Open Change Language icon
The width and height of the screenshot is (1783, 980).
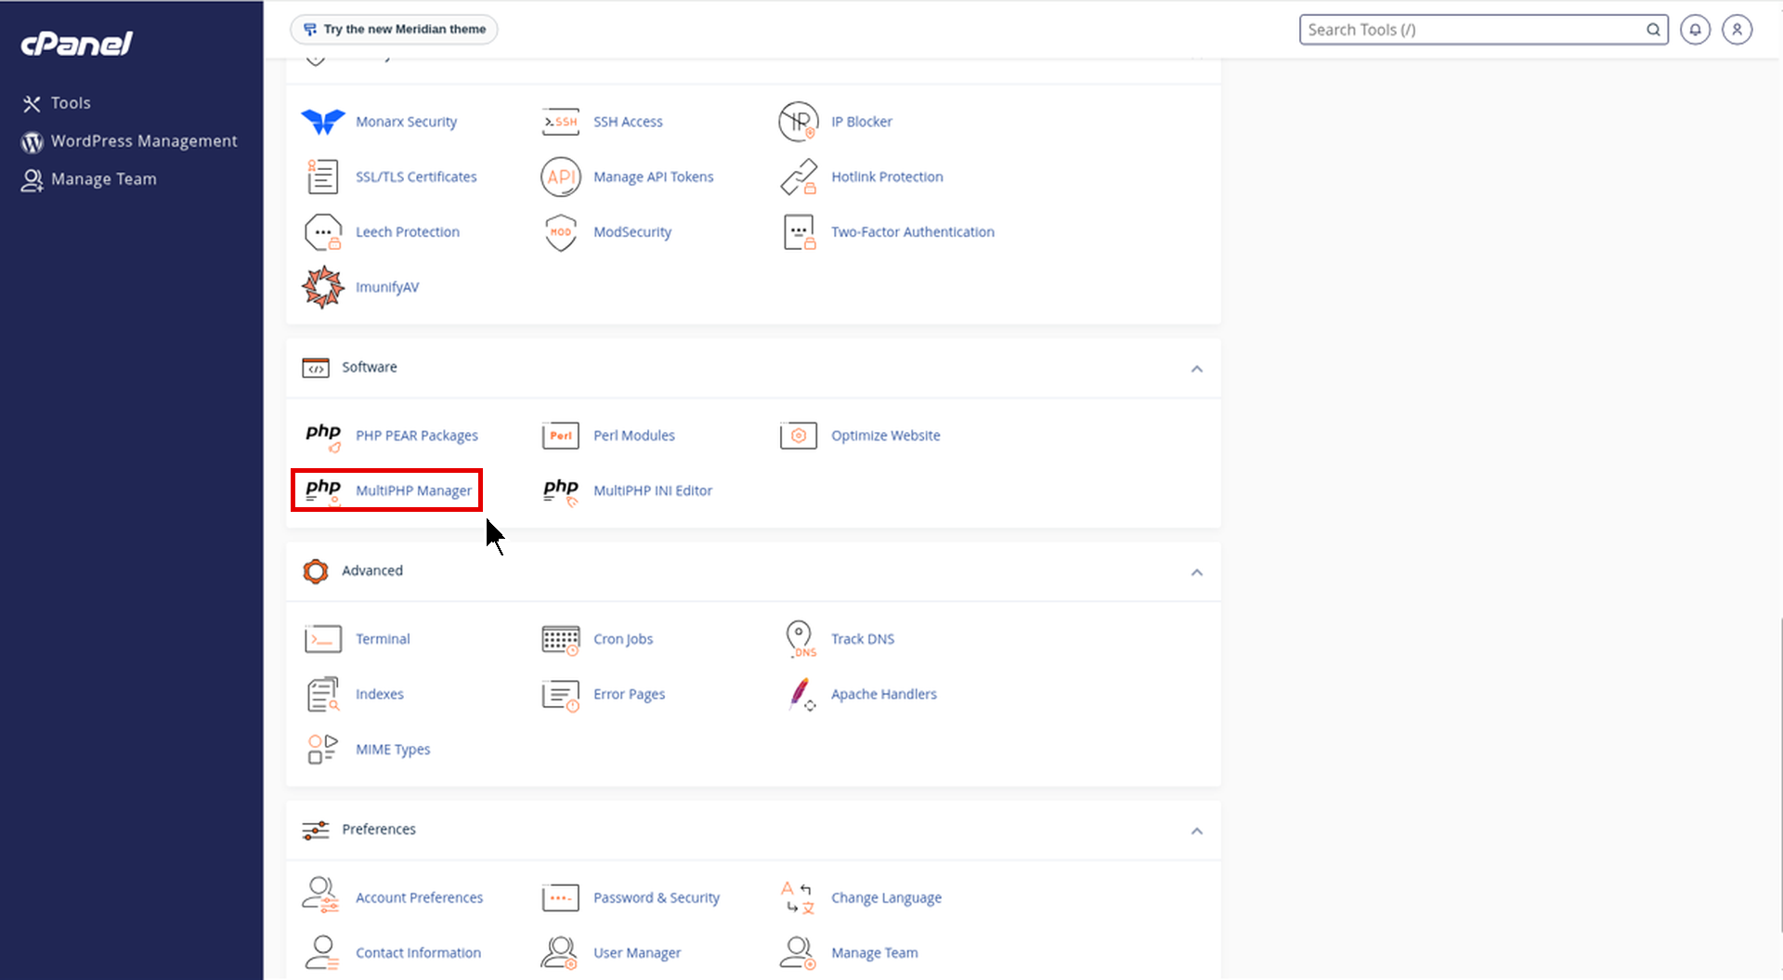(798, 897)
